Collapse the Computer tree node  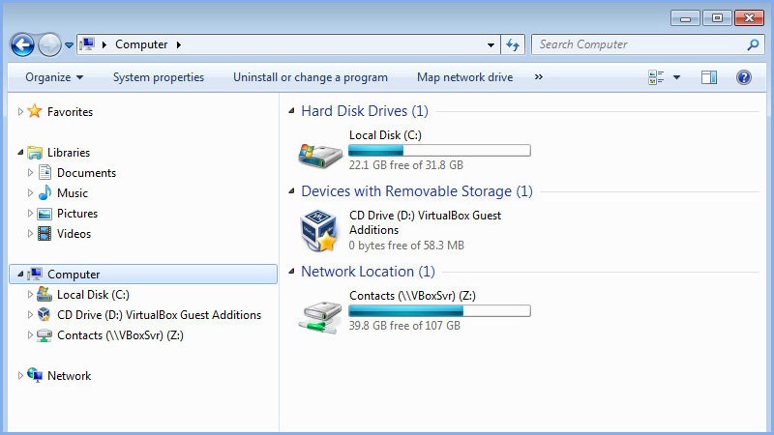tap(20, 274)
